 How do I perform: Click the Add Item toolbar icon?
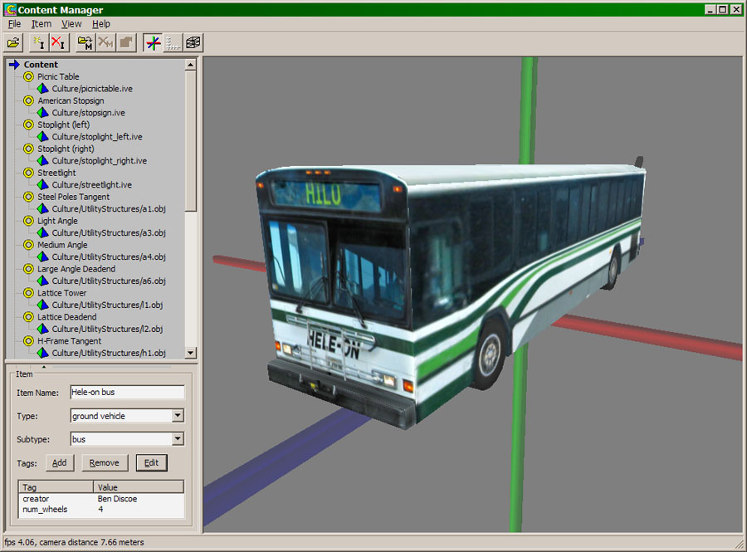(37, 42)
